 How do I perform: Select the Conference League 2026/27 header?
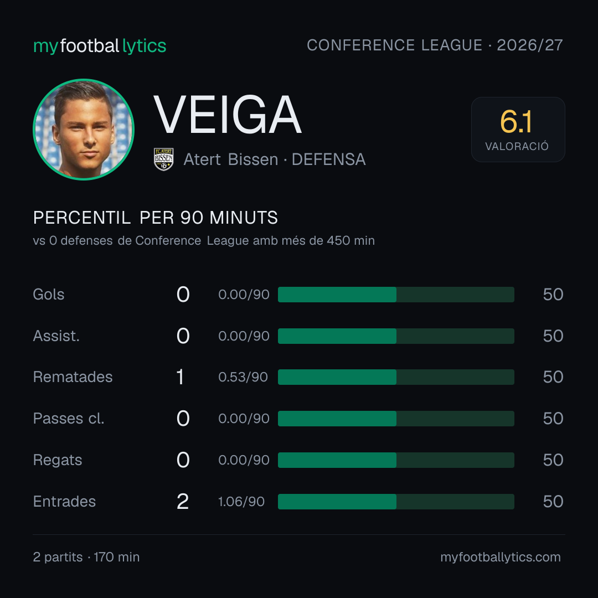pyautogui.click(x=435, y=45)
